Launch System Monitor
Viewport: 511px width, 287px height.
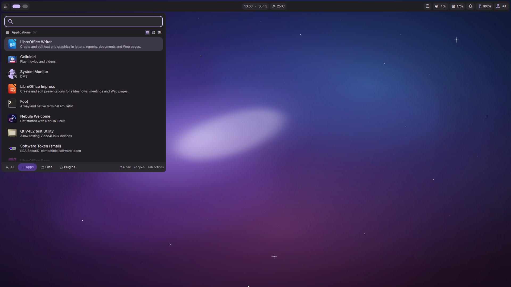[84, 74]
